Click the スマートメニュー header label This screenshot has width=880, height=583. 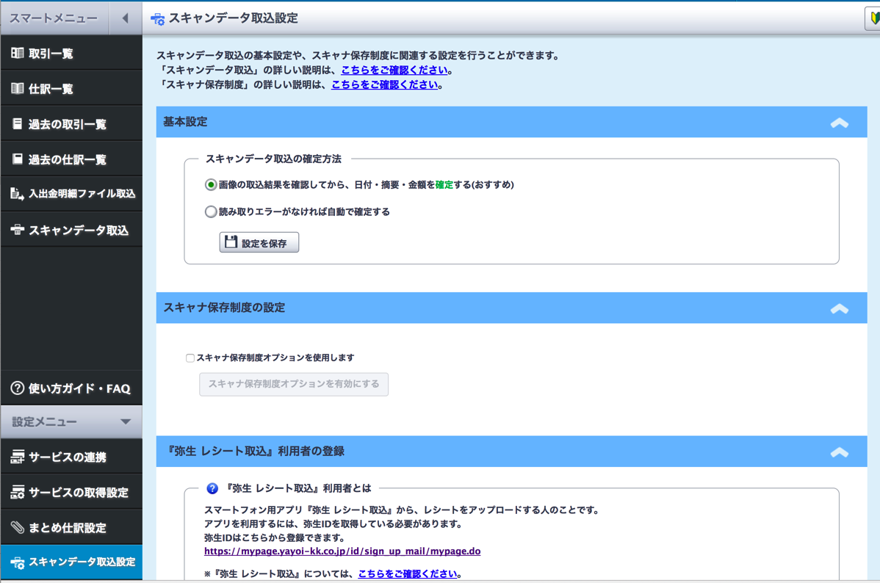tap(54, 18)
